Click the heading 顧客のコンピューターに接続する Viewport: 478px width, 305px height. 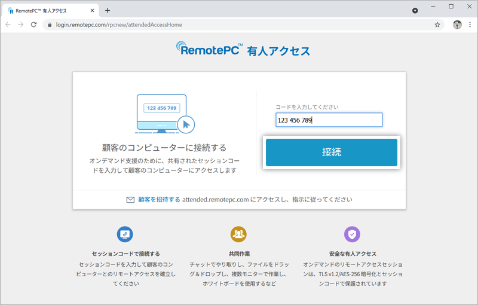tap(164, 148)
